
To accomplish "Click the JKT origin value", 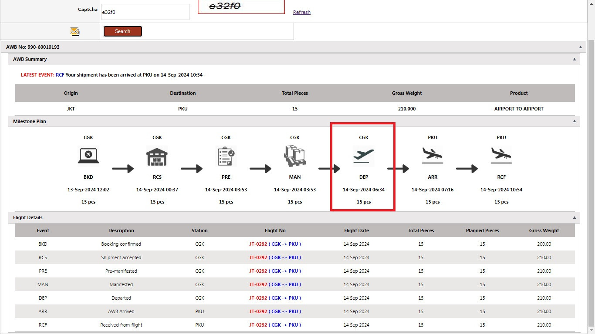I will [71, 109].
